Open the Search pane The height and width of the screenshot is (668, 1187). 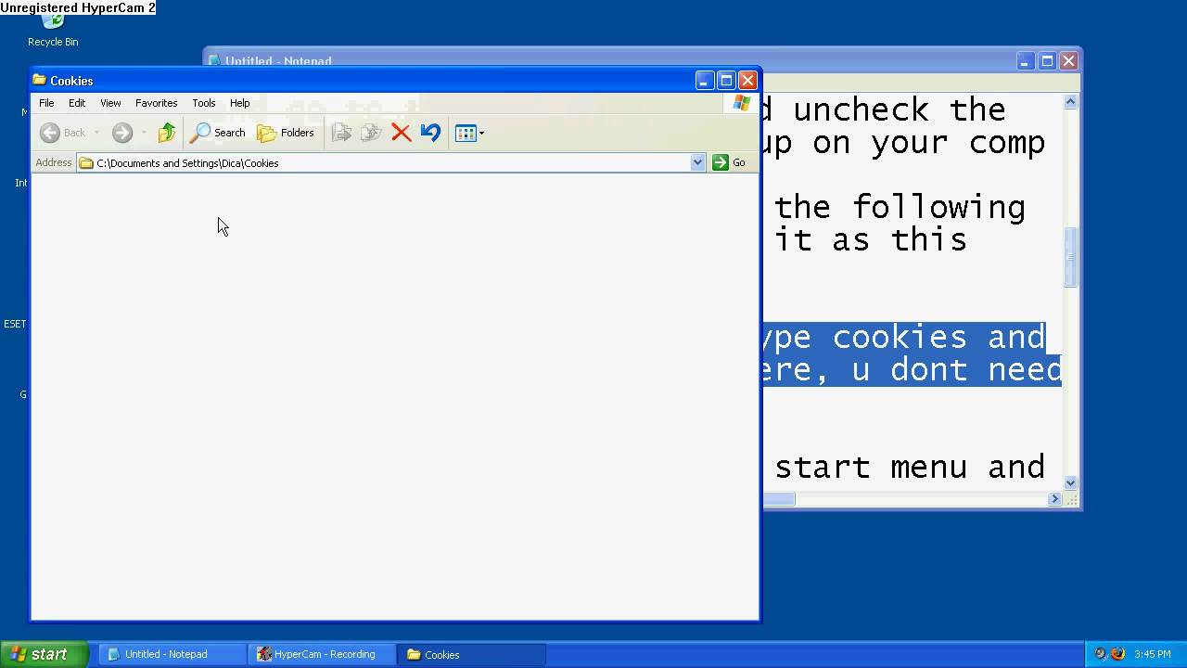218,133
